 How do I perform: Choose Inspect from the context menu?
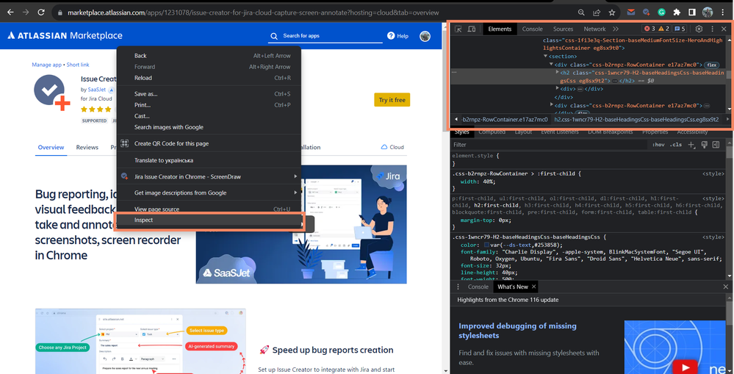(209, 220)
